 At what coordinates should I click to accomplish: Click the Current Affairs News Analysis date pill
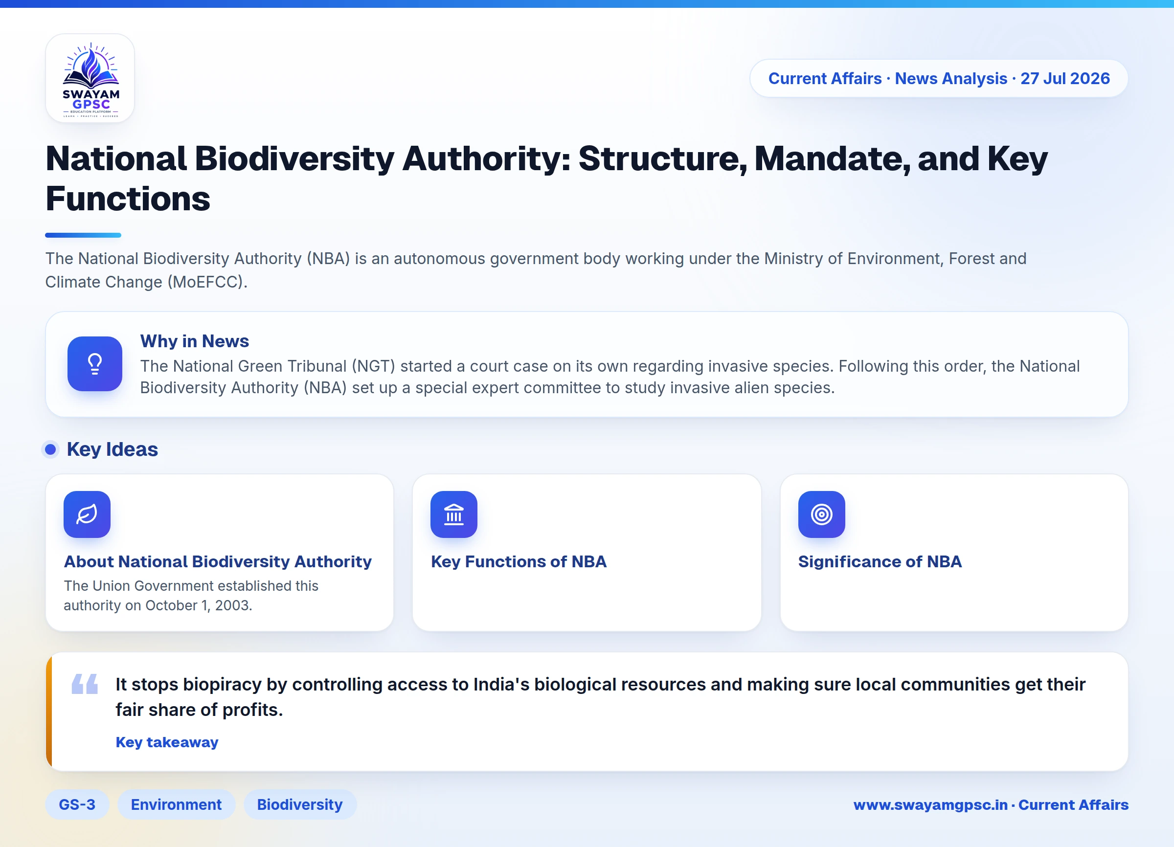(x=939, y=78)
